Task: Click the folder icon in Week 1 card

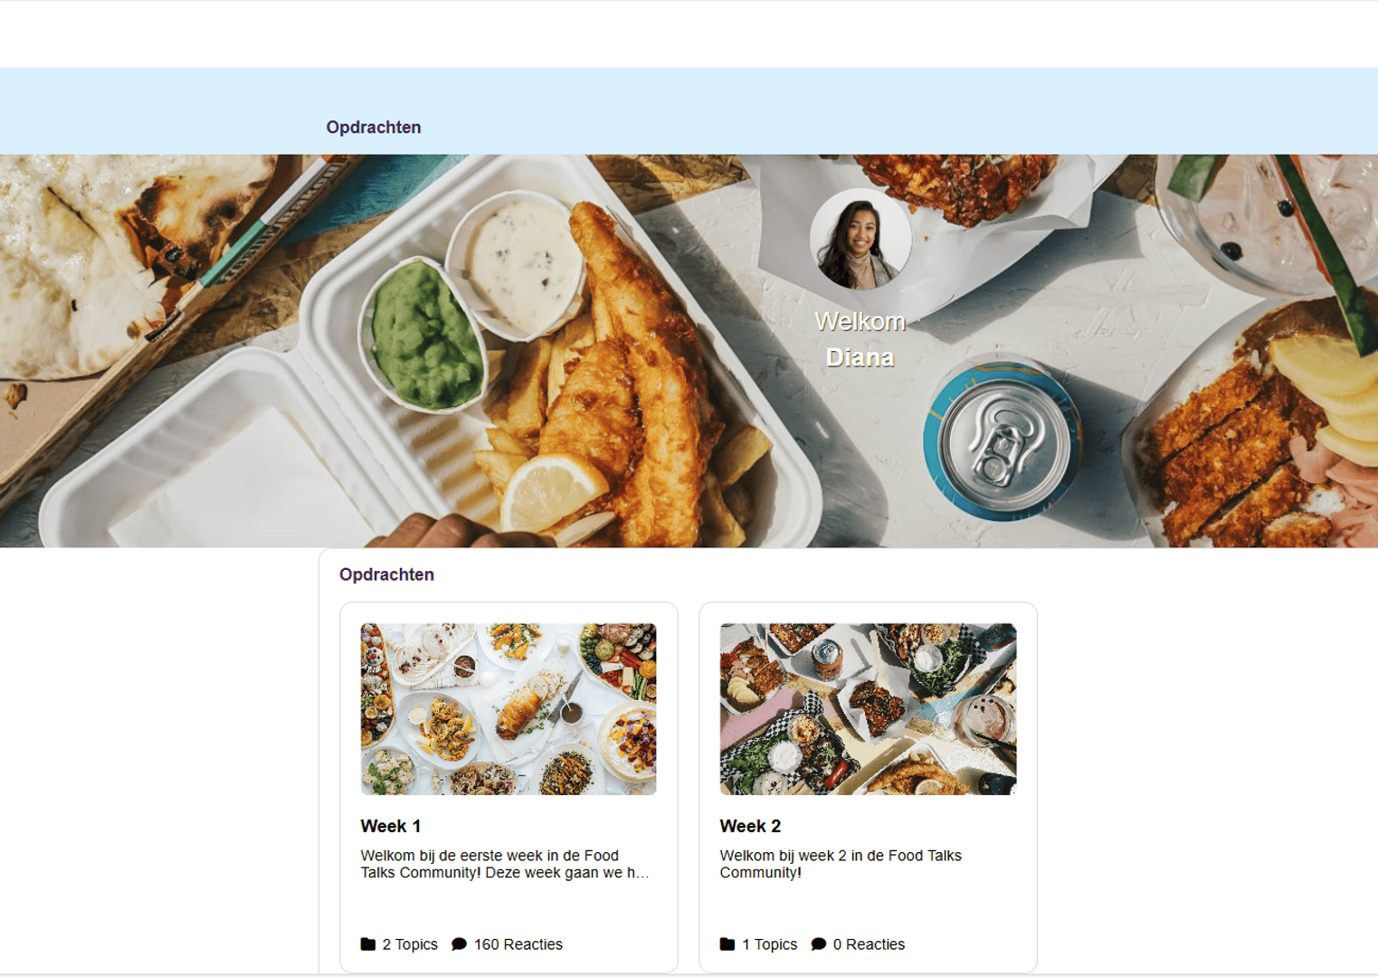Action: 367,944
